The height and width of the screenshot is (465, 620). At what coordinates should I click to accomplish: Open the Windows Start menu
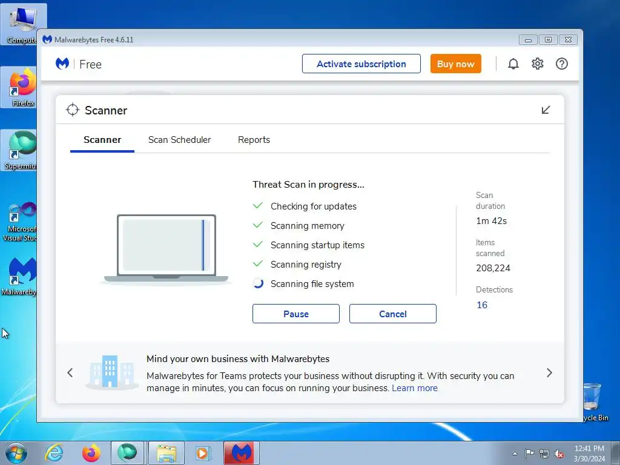[16, 453]
